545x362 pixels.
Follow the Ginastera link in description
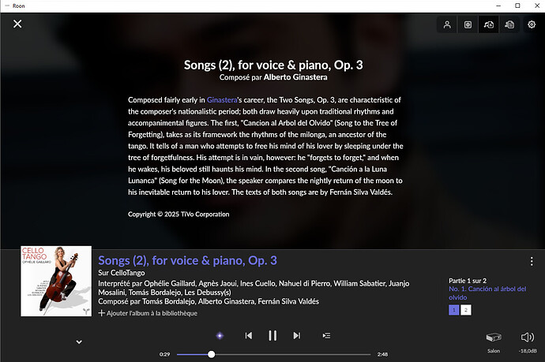pos(222,100)
